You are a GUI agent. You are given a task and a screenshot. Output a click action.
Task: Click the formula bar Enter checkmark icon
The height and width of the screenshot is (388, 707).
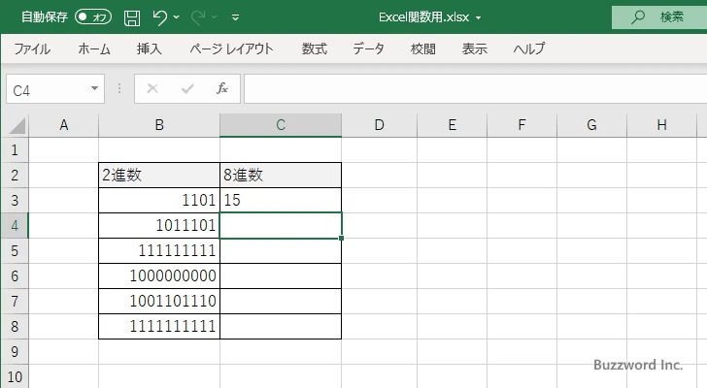point(187,88)
